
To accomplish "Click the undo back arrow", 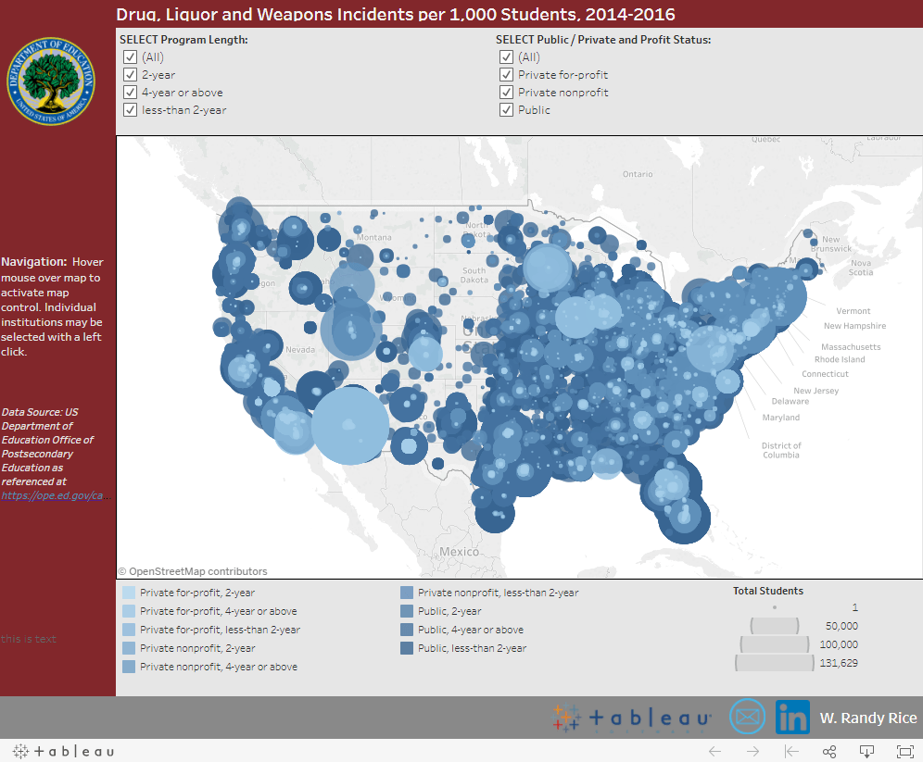I will click(x=714, y=751).
